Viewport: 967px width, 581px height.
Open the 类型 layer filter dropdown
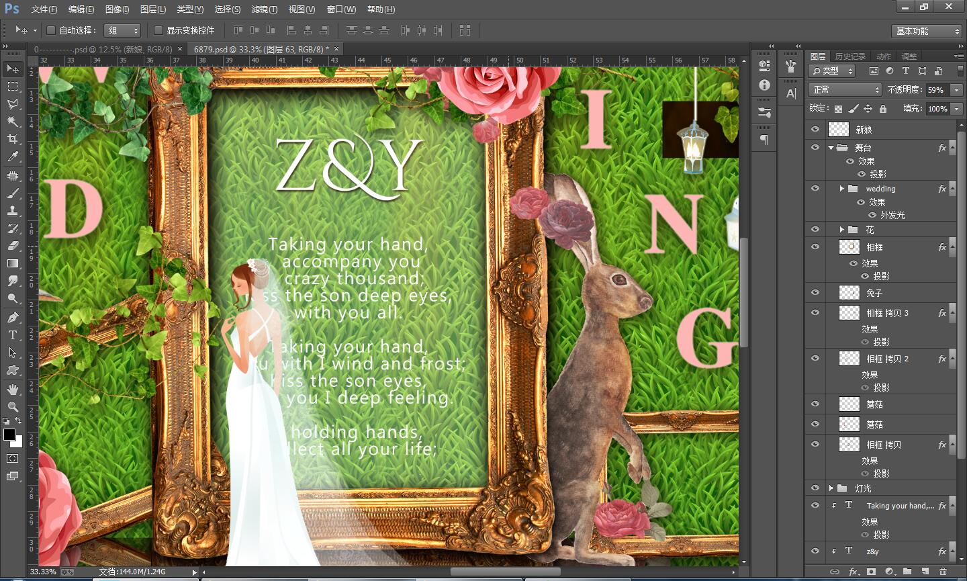[832, 71]
